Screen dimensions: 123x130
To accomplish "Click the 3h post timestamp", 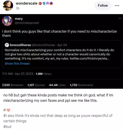I will pos(18,8).
